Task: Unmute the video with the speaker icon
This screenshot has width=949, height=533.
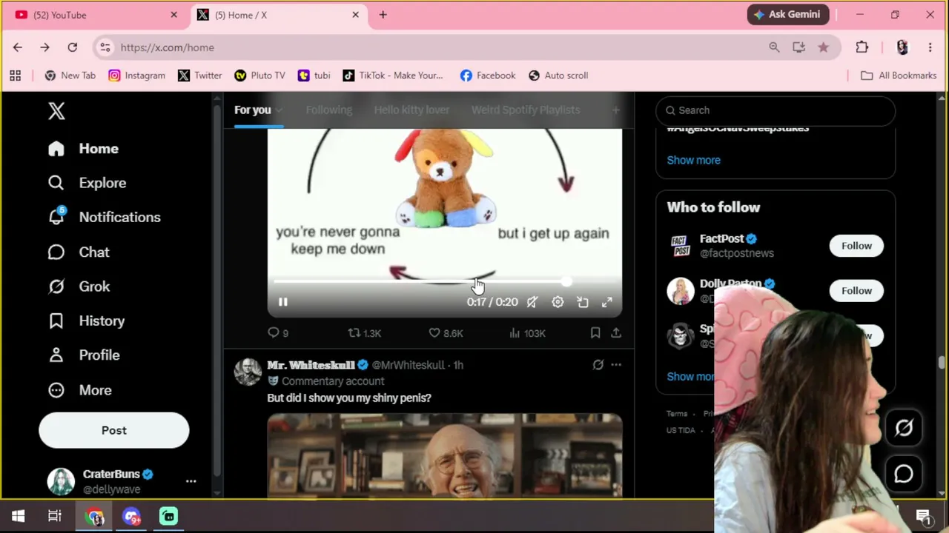Action: point(532,302)
